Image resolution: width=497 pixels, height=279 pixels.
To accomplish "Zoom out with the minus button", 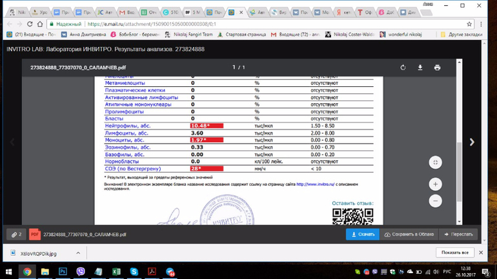I will point(435,201).
